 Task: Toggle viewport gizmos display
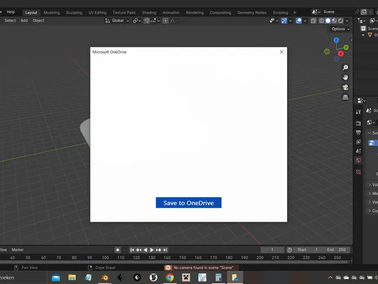[x=284, y=21]
